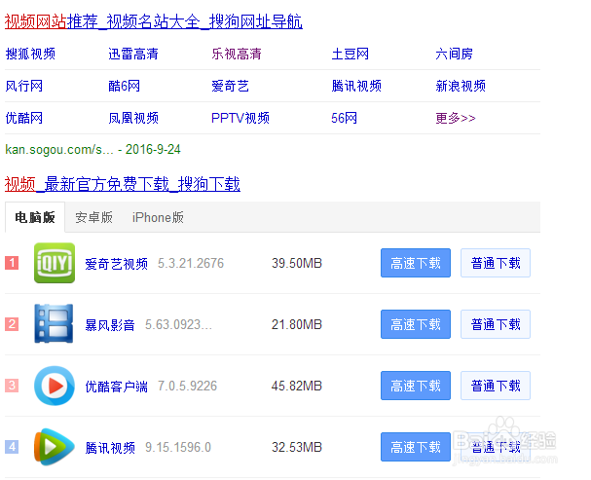Open the 视频_最新官方免费下载 result title

(123, 184)
